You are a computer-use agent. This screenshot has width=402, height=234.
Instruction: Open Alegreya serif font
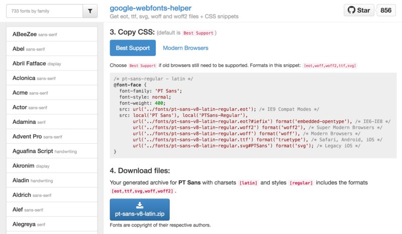52,224
